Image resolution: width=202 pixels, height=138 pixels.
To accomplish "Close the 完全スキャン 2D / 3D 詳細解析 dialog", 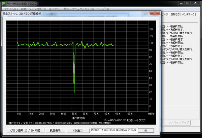I will point(155,13).
